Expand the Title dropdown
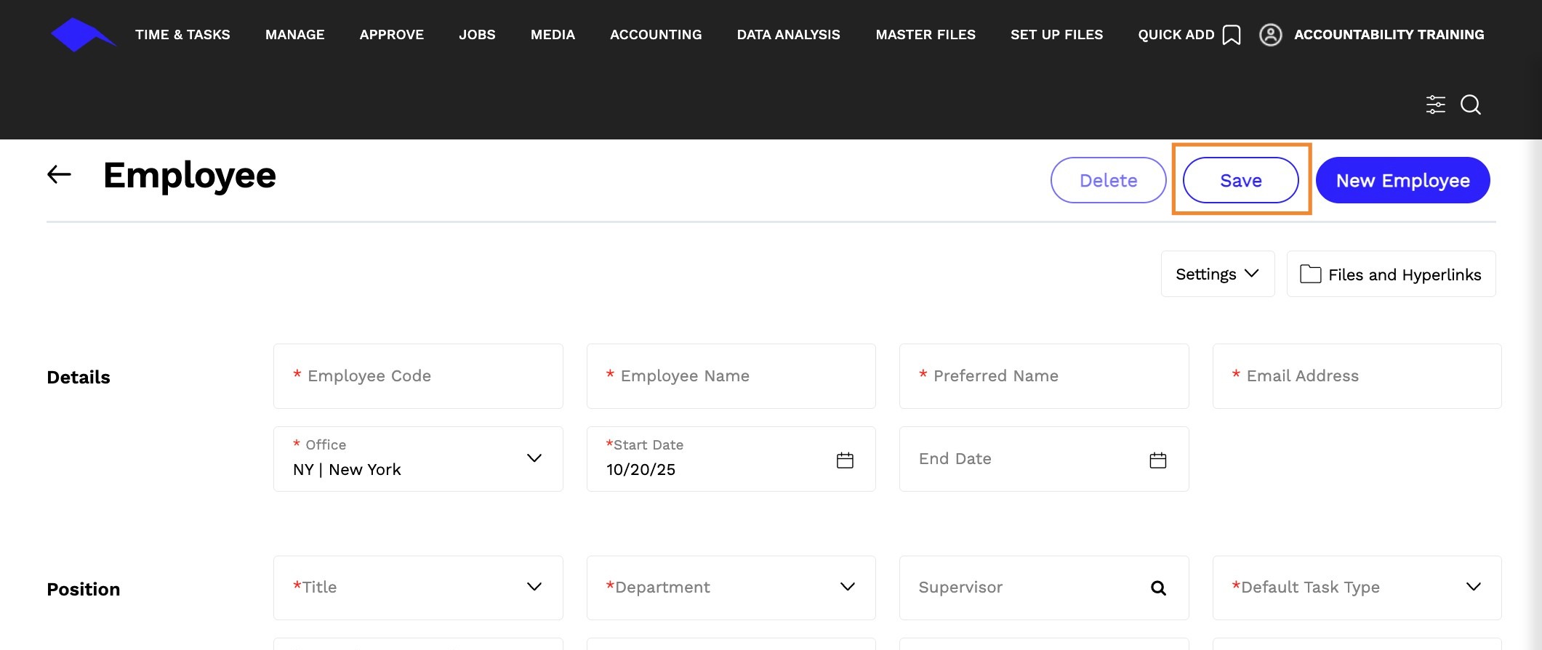Viewport: 1542px width, 650px height. point(418,588)
